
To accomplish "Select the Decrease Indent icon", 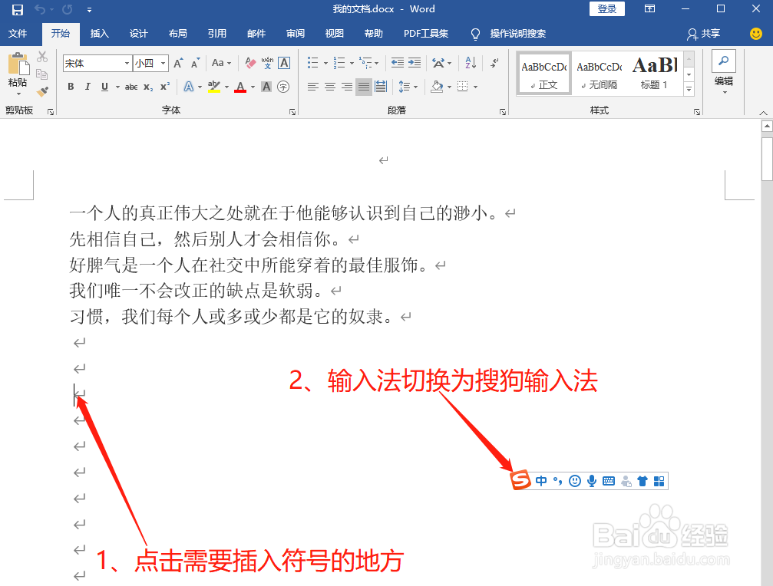I will tap(399, 62).
